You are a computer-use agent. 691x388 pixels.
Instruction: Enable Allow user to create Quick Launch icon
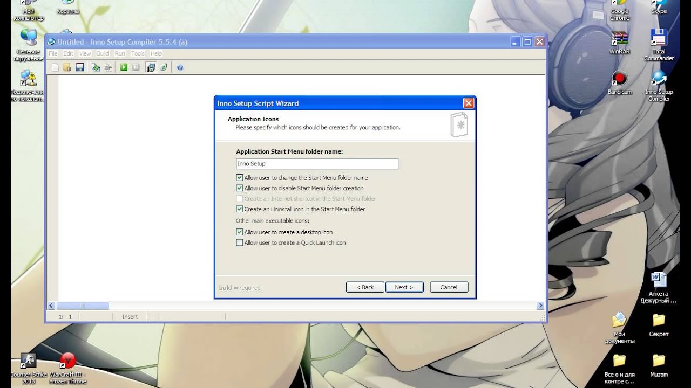pos(240,243)
